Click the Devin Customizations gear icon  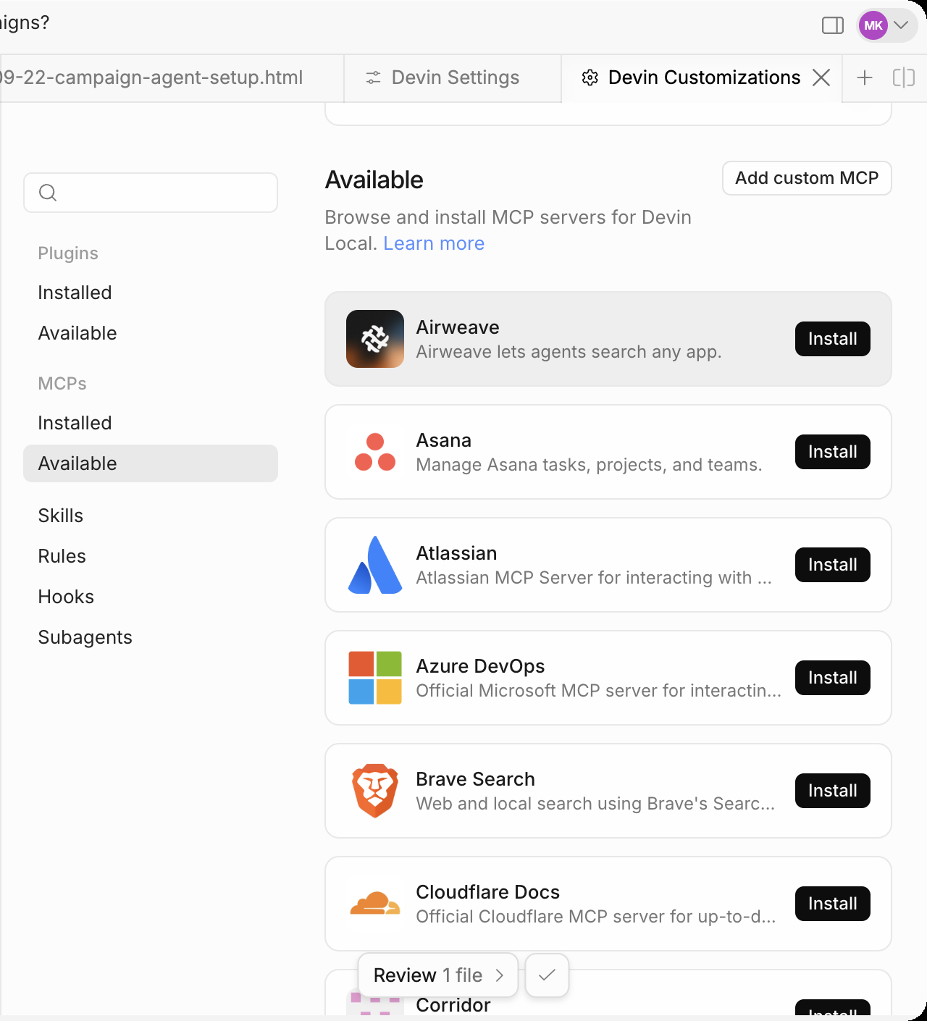[x=590, y=77]
